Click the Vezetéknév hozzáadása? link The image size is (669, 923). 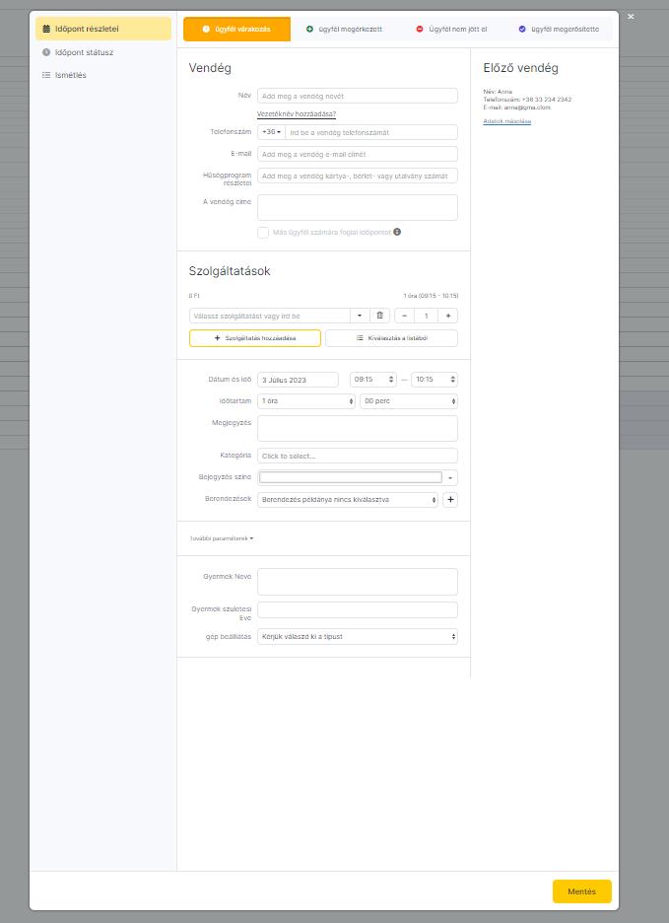click(297, 114)
